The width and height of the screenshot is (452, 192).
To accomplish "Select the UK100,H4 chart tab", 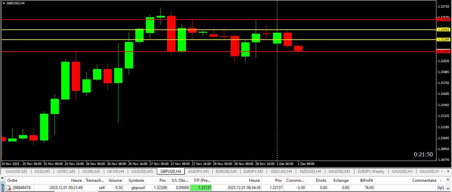I will (115, 172).
